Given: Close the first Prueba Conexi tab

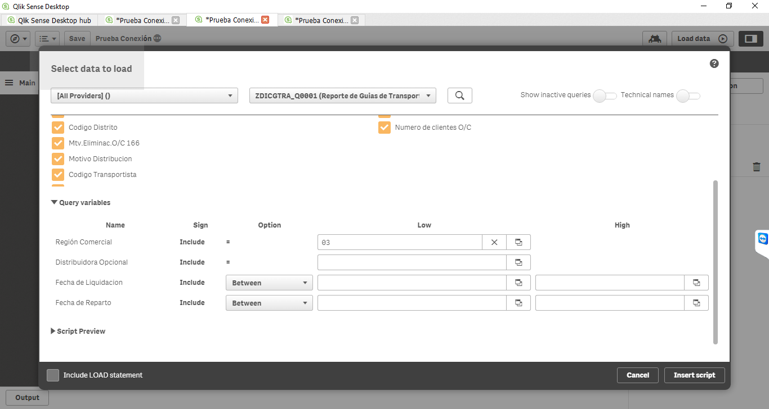Looking at the screenshot, I should [x=176, y=20].
